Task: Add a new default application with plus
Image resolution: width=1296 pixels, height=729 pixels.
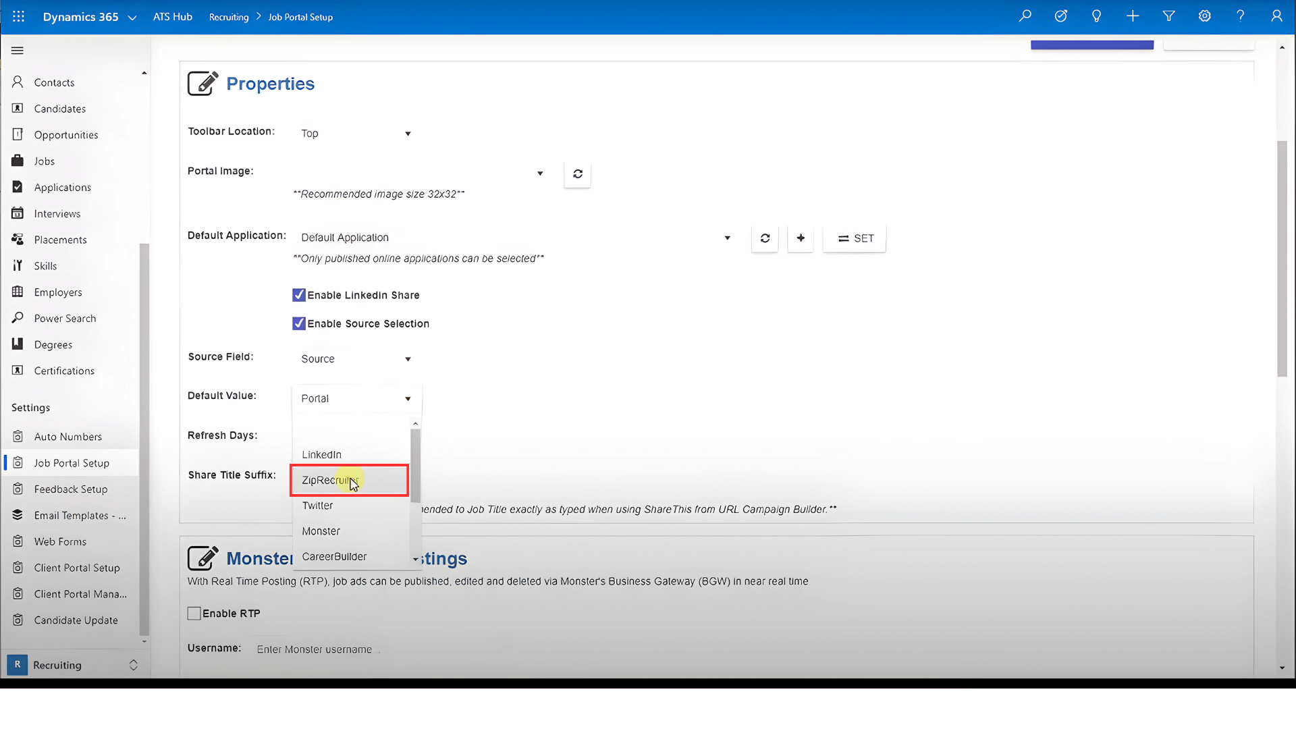Action: tap(801, 238)
